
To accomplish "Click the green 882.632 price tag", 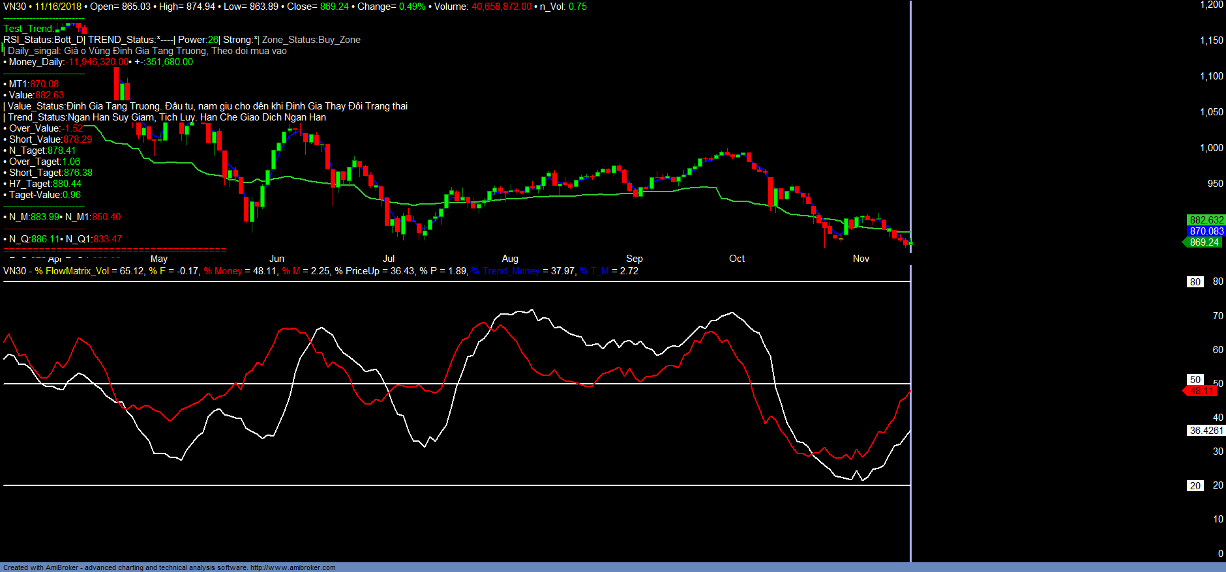I will point(1206,220).
